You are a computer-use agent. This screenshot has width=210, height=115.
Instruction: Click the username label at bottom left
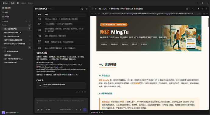coord(11,113)
